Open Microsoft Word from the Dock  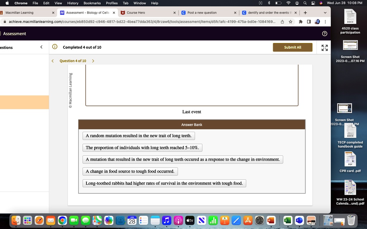tap(271, 220)
